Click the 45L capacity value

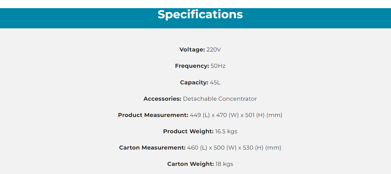tap(215, 82)
